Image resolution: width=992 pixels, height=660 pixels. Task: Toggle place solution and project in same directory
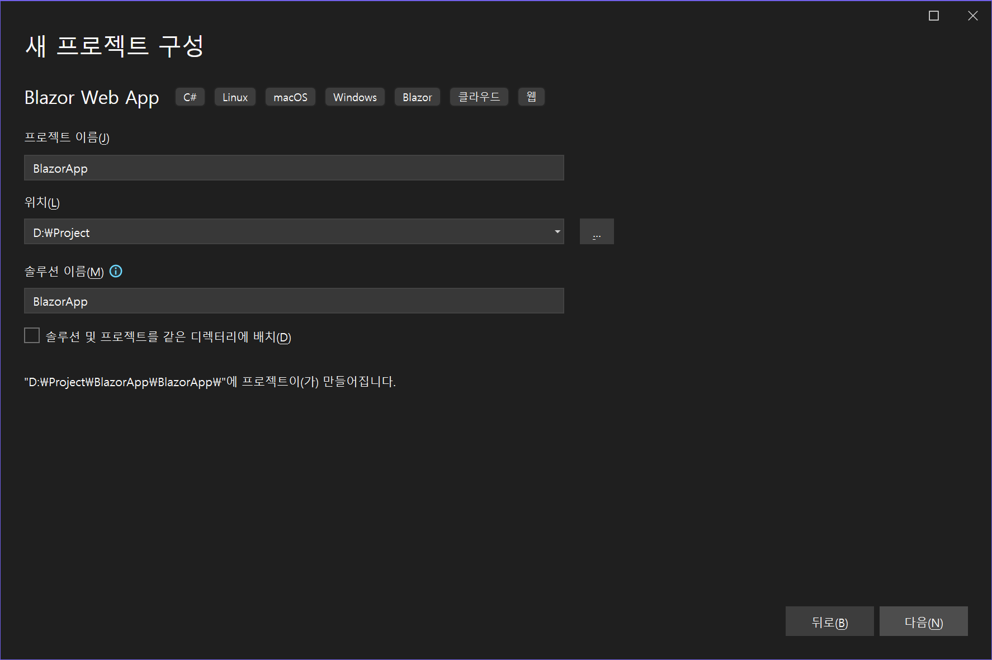[x=32, y=335]
